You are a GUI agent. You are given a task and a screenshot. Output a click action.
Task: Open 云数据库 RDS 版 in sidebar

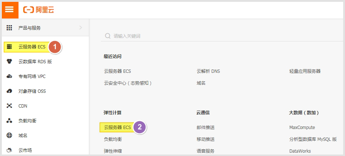tap(35, 62)
